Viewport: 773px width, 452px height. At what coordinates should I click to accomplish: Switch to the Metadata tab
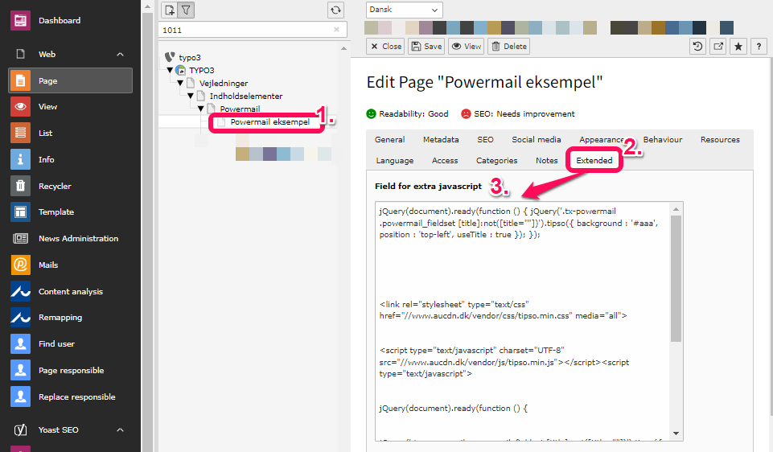[441, 139]
